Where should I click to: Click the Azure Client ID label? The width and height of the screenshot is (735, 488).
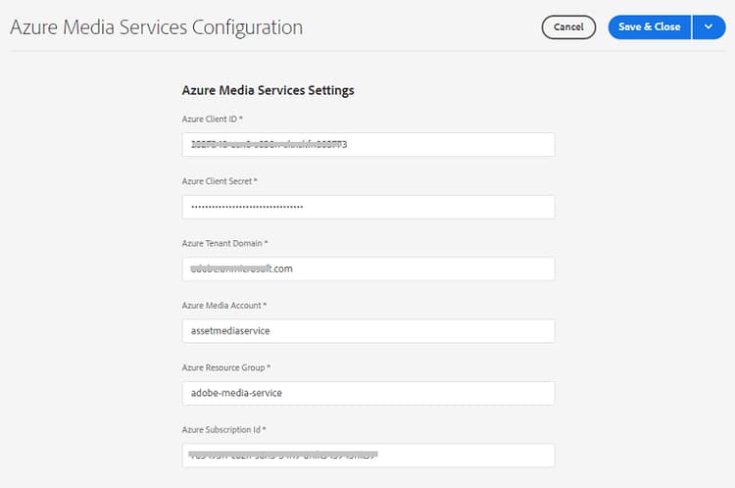[212, 119]
